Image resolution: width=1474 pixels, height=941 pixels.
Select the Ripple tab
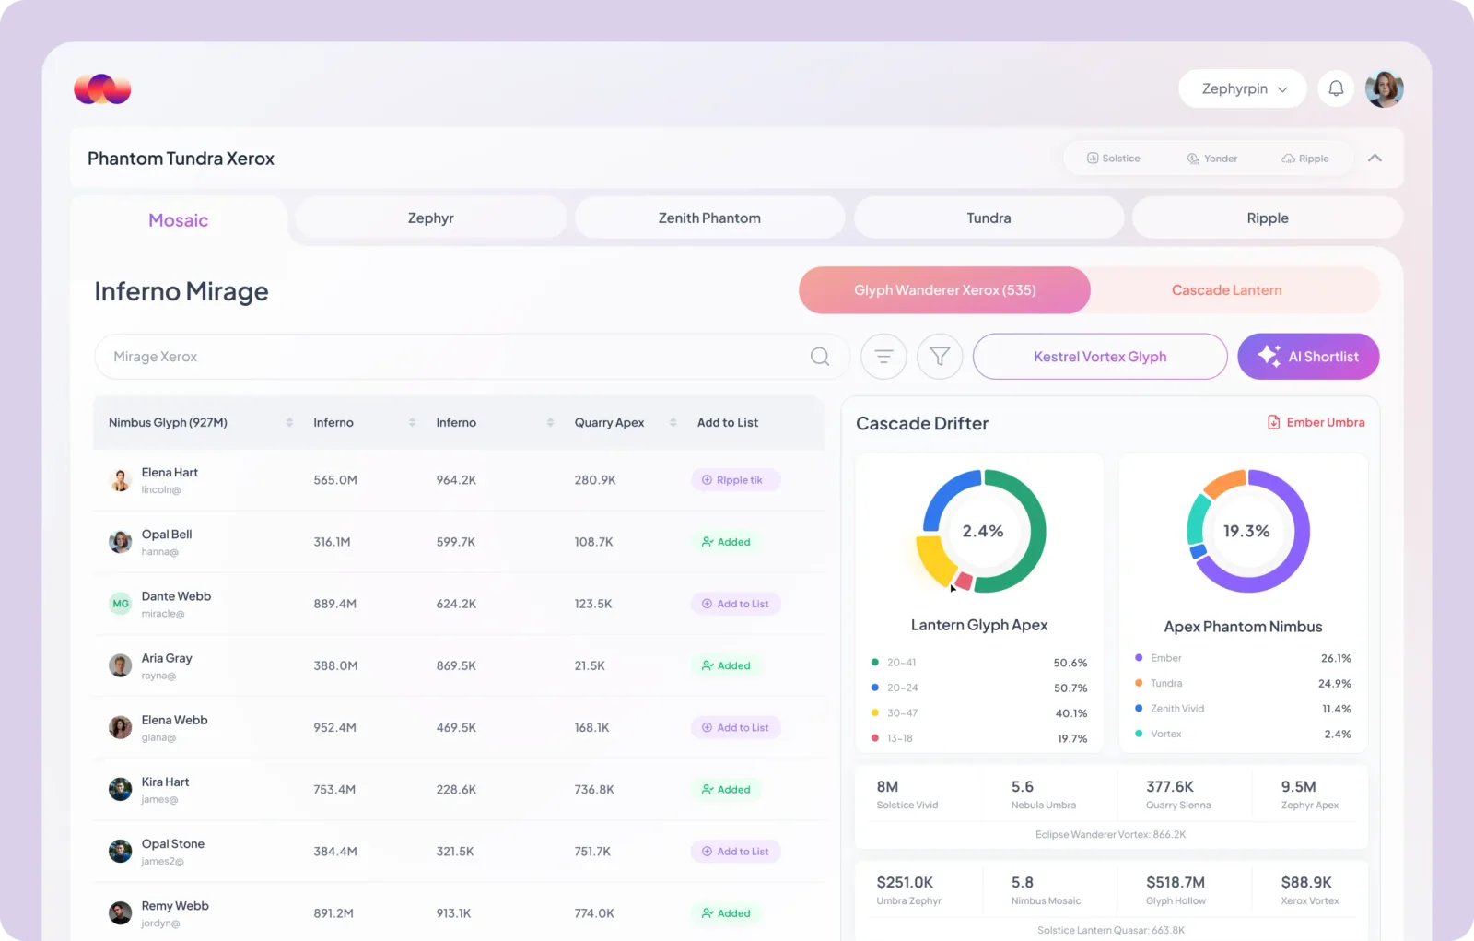(x=1268, y=218)
